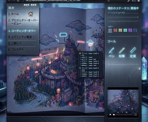The width and height of the screenshot is (148, 122).
Task: Click the home icon beside ホーム
Action: coord(31,14)
